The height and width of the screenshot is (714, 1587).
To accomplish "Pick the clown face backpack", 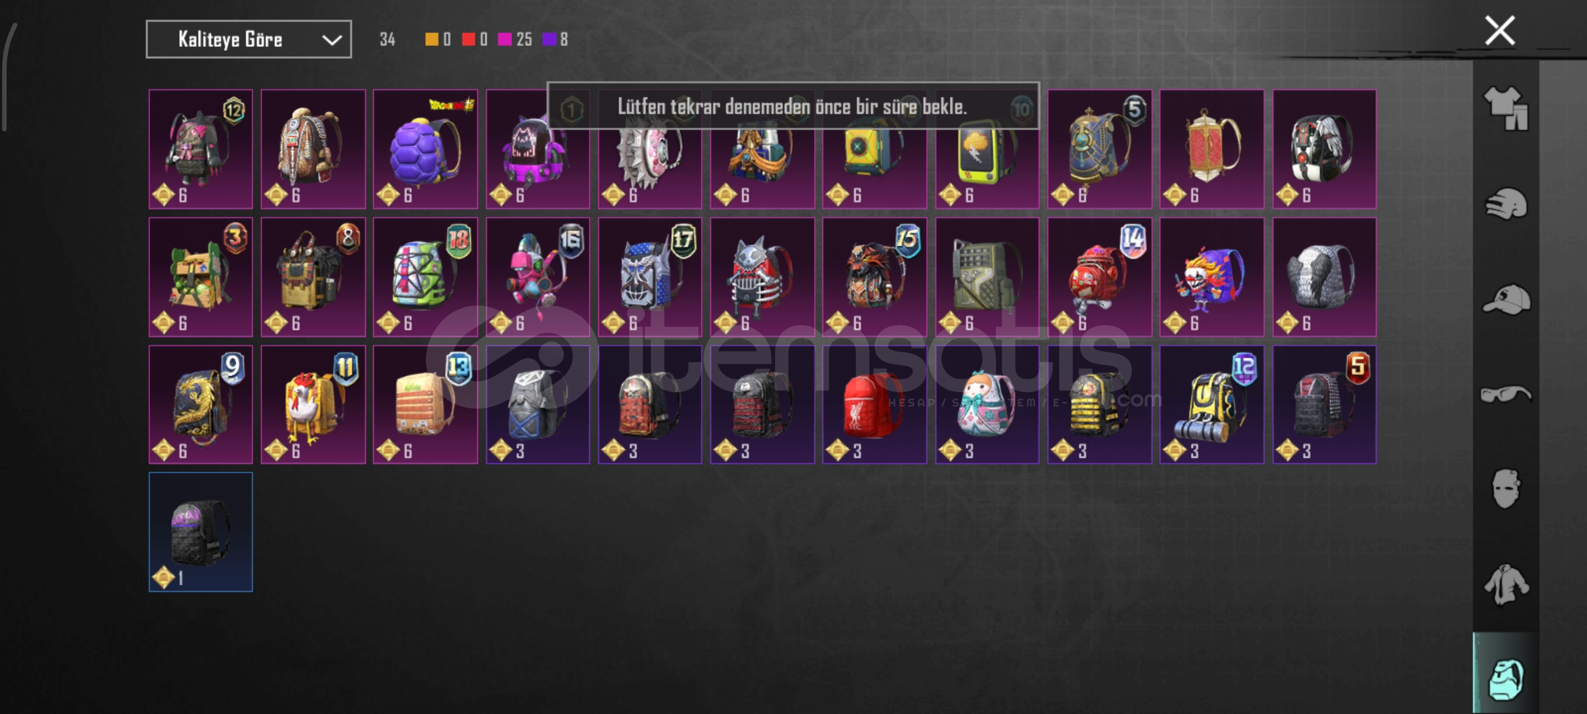I will [x=1211, y=277].
